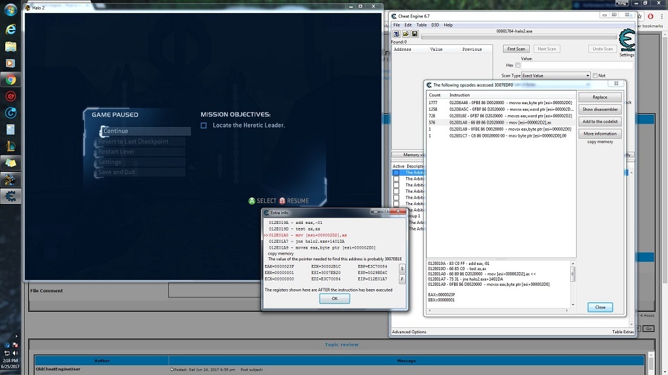This screenshot has height=375, width=668.
Task: Click Show disassembler button
Action: [600, 109]
